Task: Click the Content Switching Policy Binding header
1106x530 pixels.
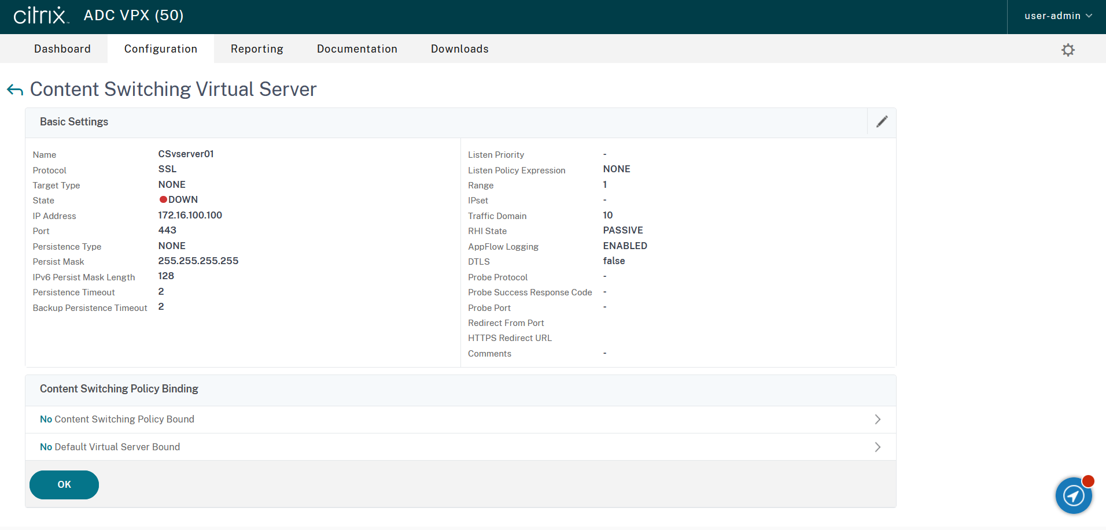Action: pyautogui.click(x=119, y=389)
